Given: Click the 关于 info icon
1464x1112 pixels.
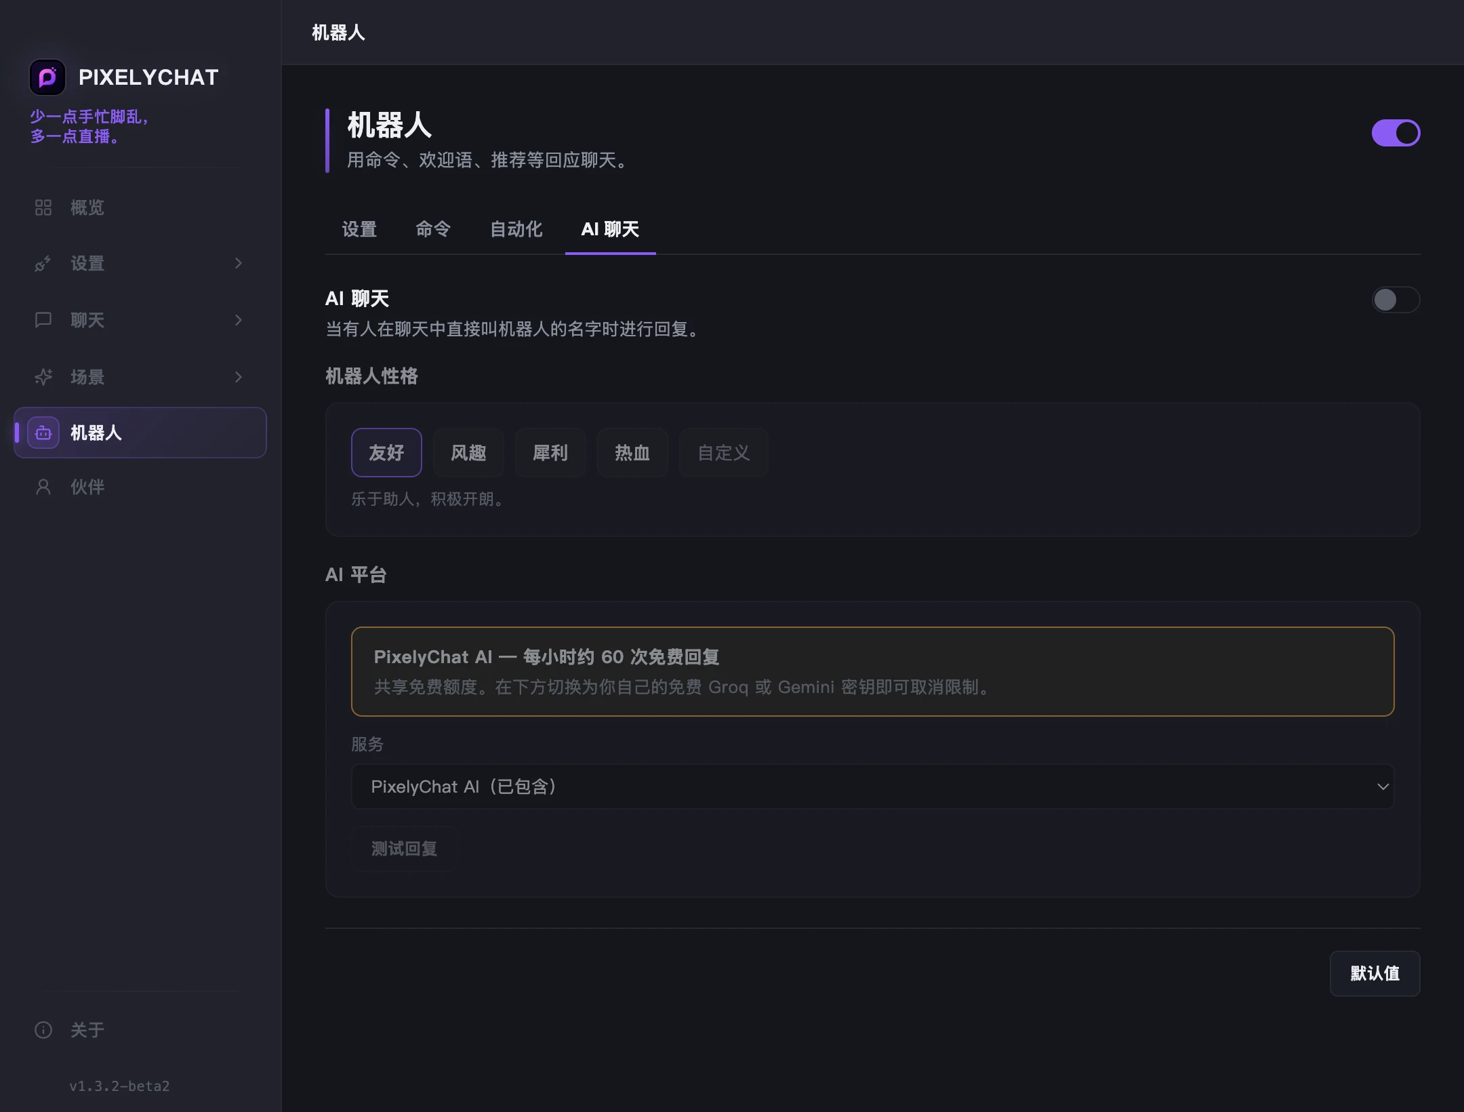Looking at the screenshot, I should pyautogui.click(x=43, y=1030).
